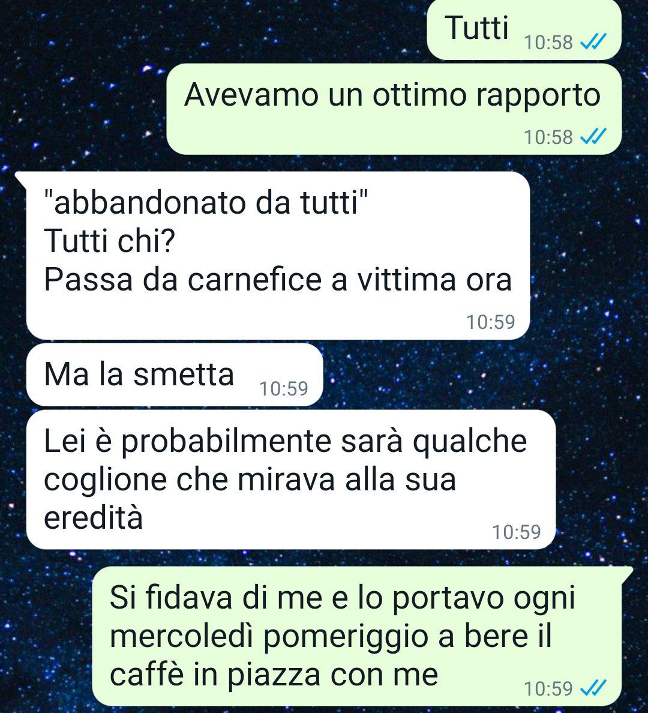Select the message mentioning "eredità"
Viewport: 648px width, 713px height.
pos(291,480)
